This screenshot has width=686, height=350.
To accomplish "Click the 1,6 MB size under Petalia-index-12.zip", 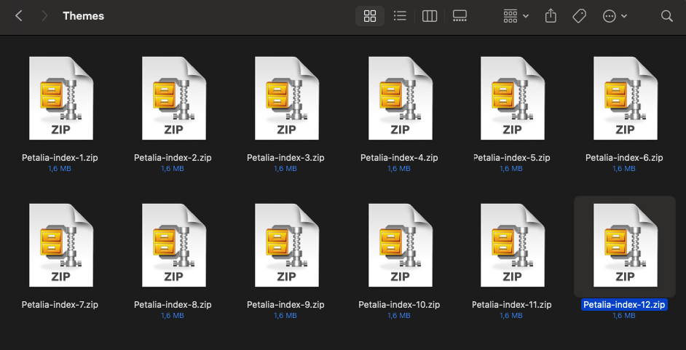I will point(624,316).
